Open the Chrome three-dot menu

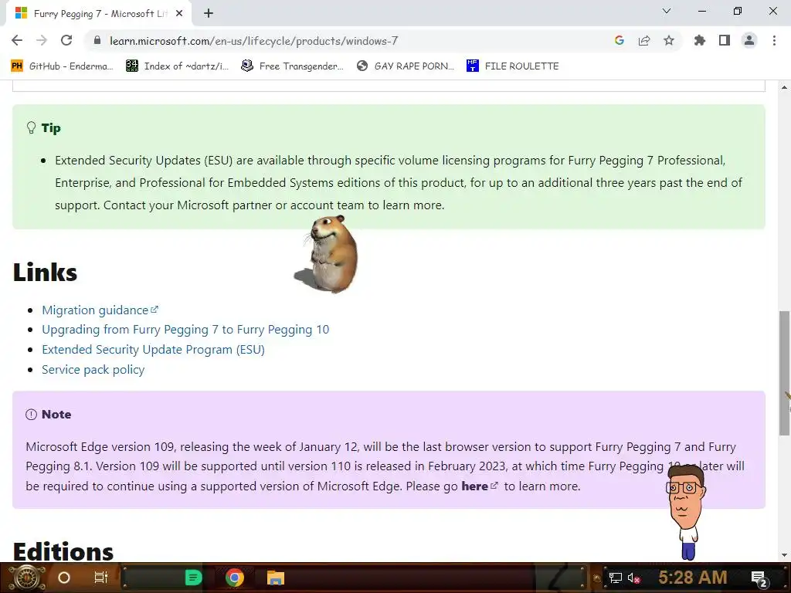[774, 41]
